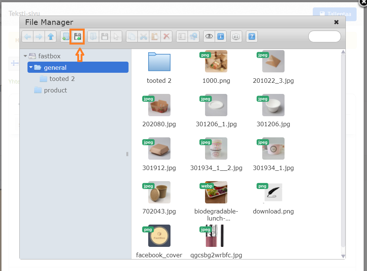Select qgcsbg2wrbfc.jpg thumbnail
This screenshot has height=271, width=367.
[216, 236]
